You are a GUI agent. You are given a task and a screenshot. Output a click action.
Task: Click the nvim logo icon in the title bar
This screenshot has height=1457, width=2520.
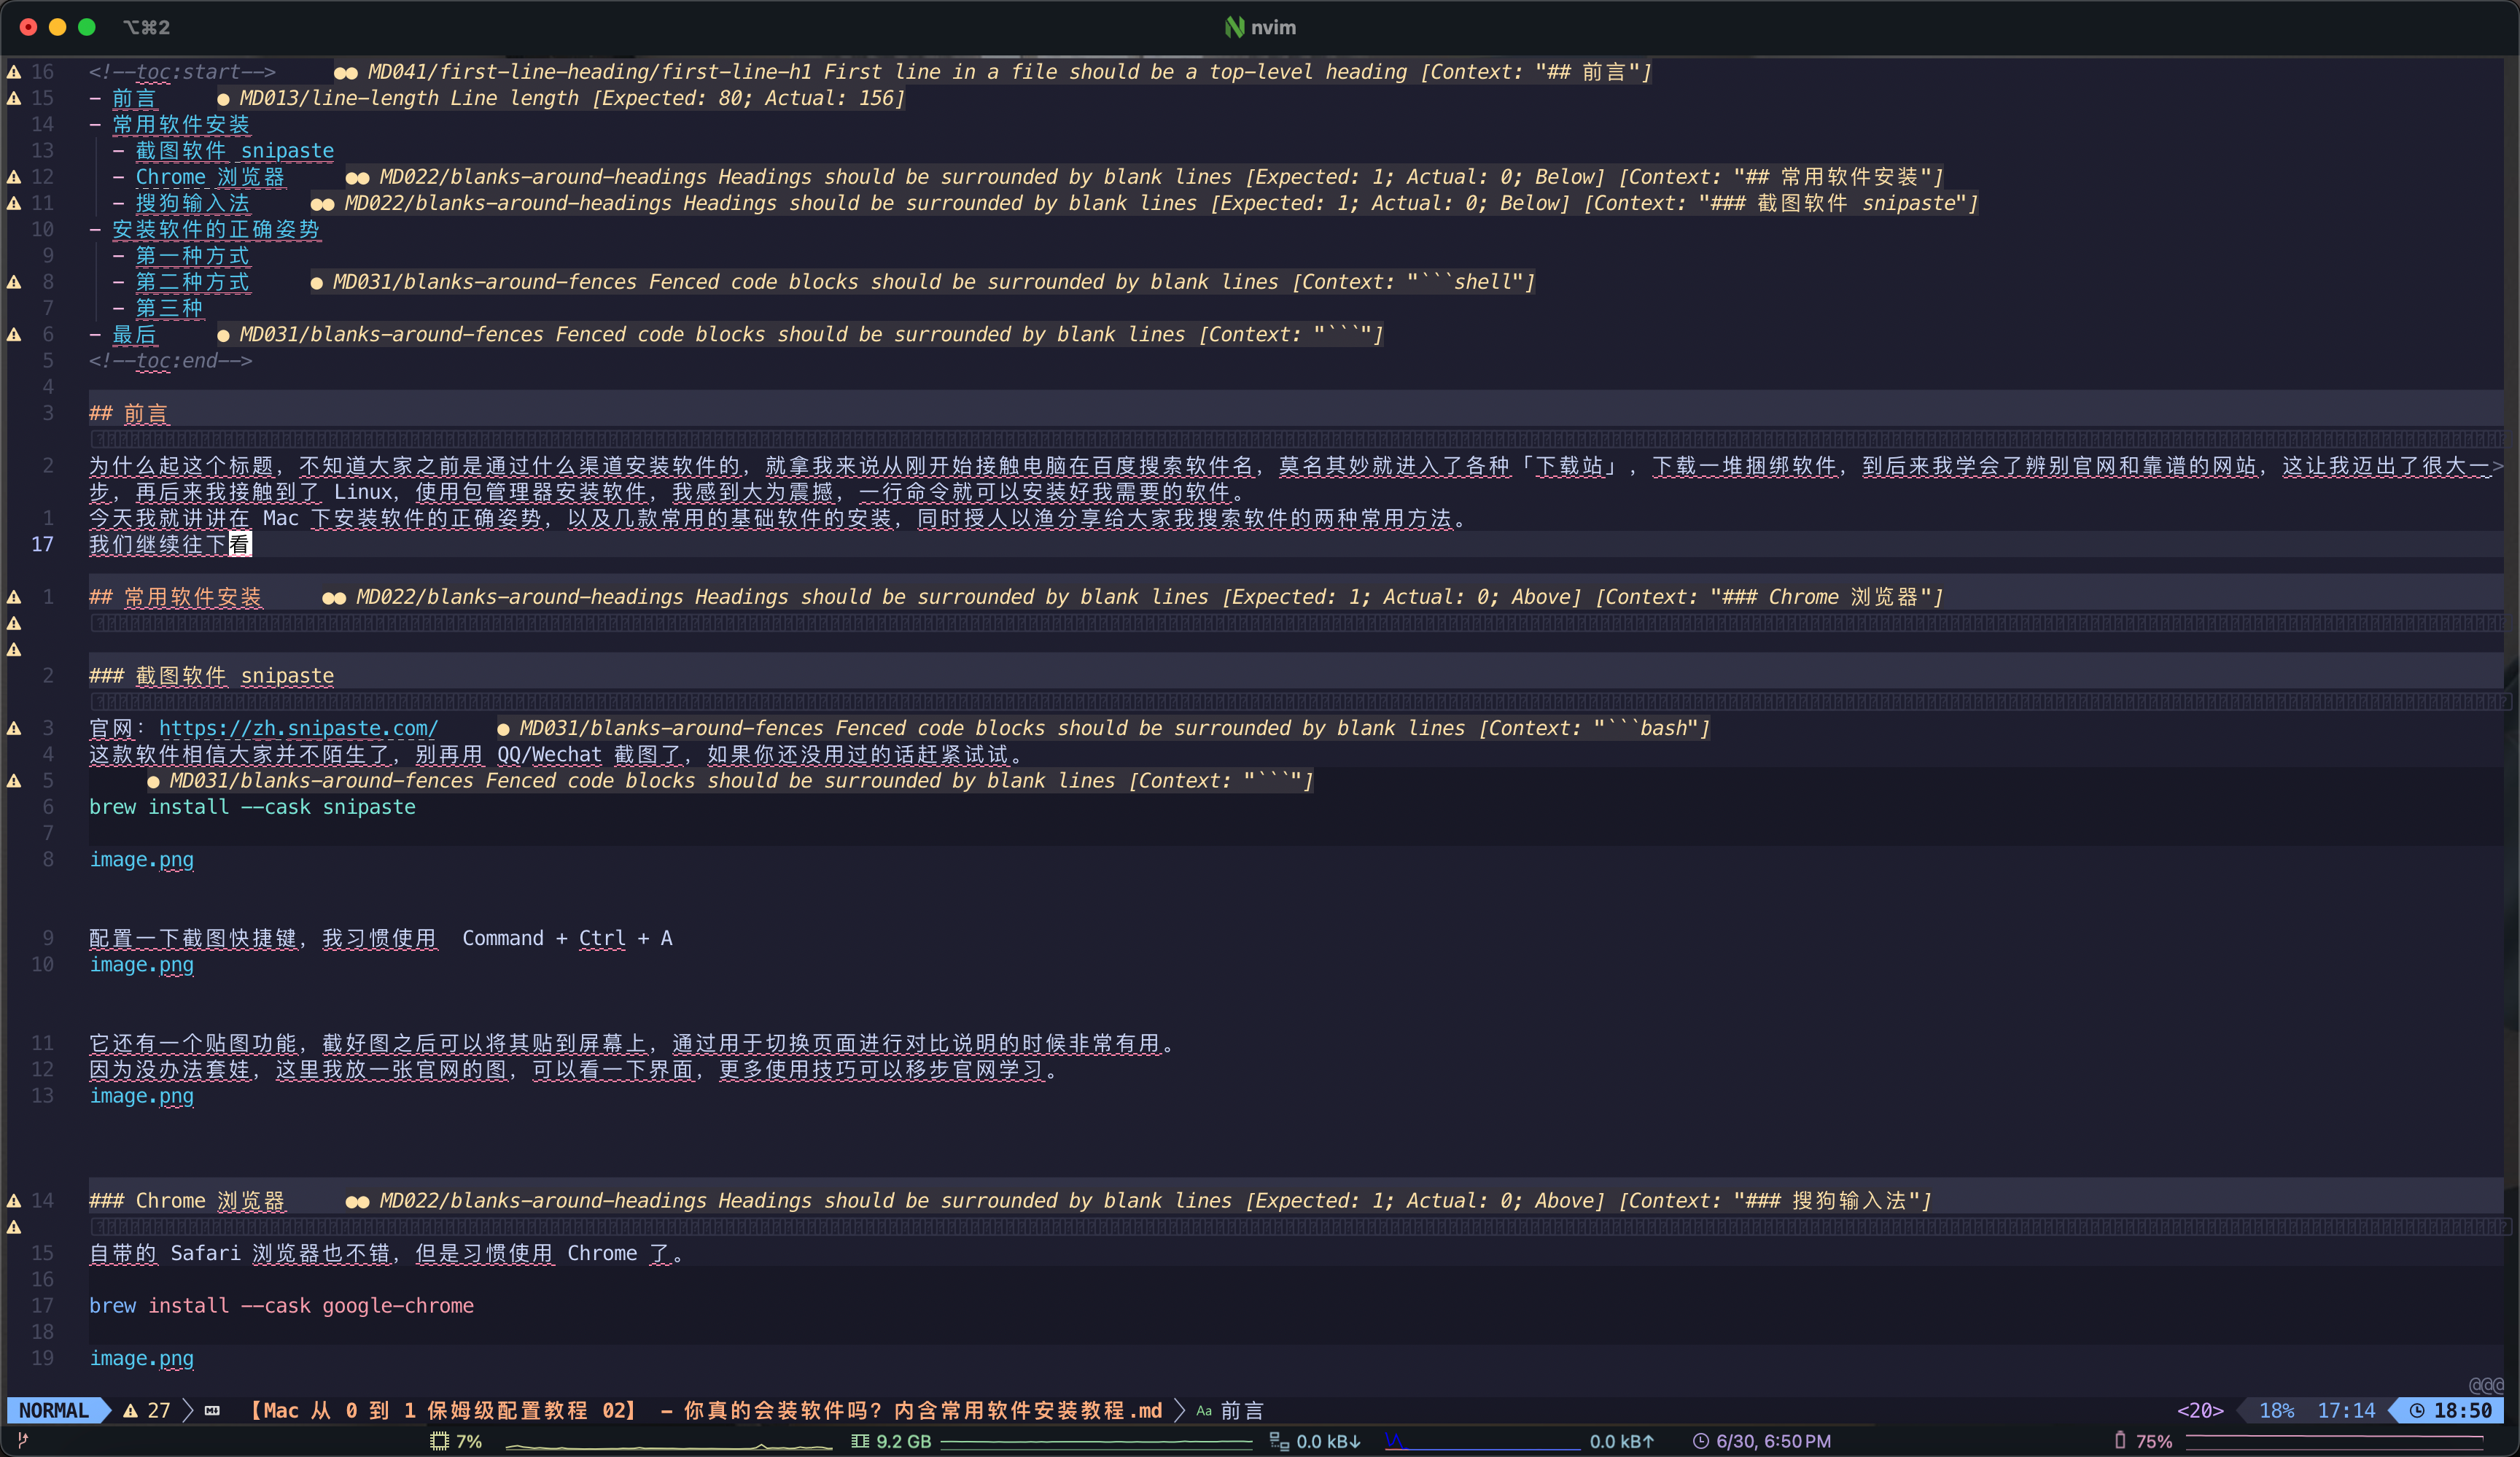(1234, 27)
